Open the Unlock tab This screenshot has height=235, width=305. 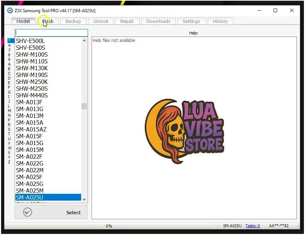pos(100,21)
